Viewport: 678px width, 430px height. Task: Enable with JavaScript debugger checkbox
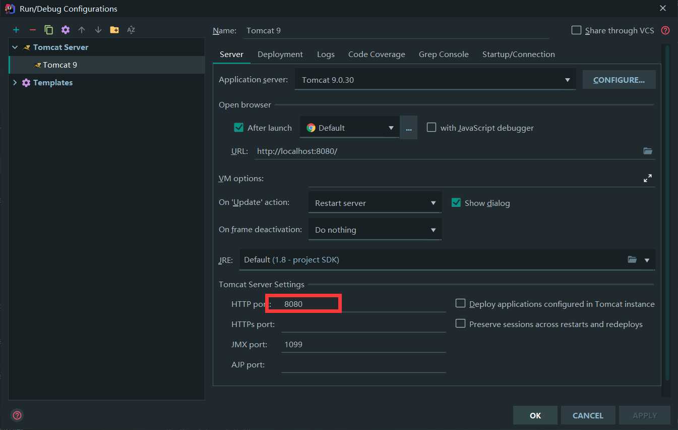(x=432, y=128)
